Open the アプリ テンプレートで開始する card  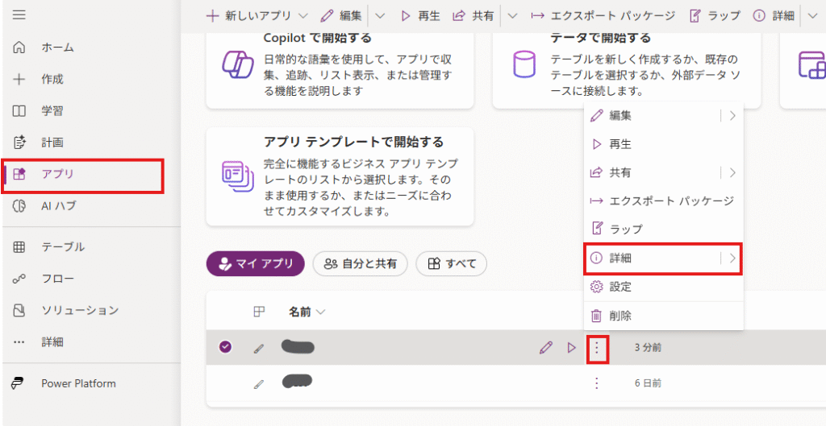coord(340,176)
